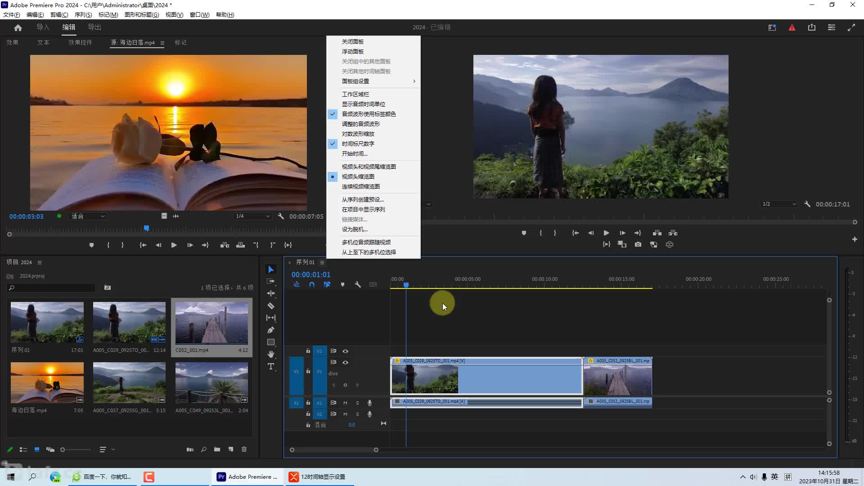This screenshot has height=486, width=864.
Task: Click the new bin folder icon
Action: 217,449
